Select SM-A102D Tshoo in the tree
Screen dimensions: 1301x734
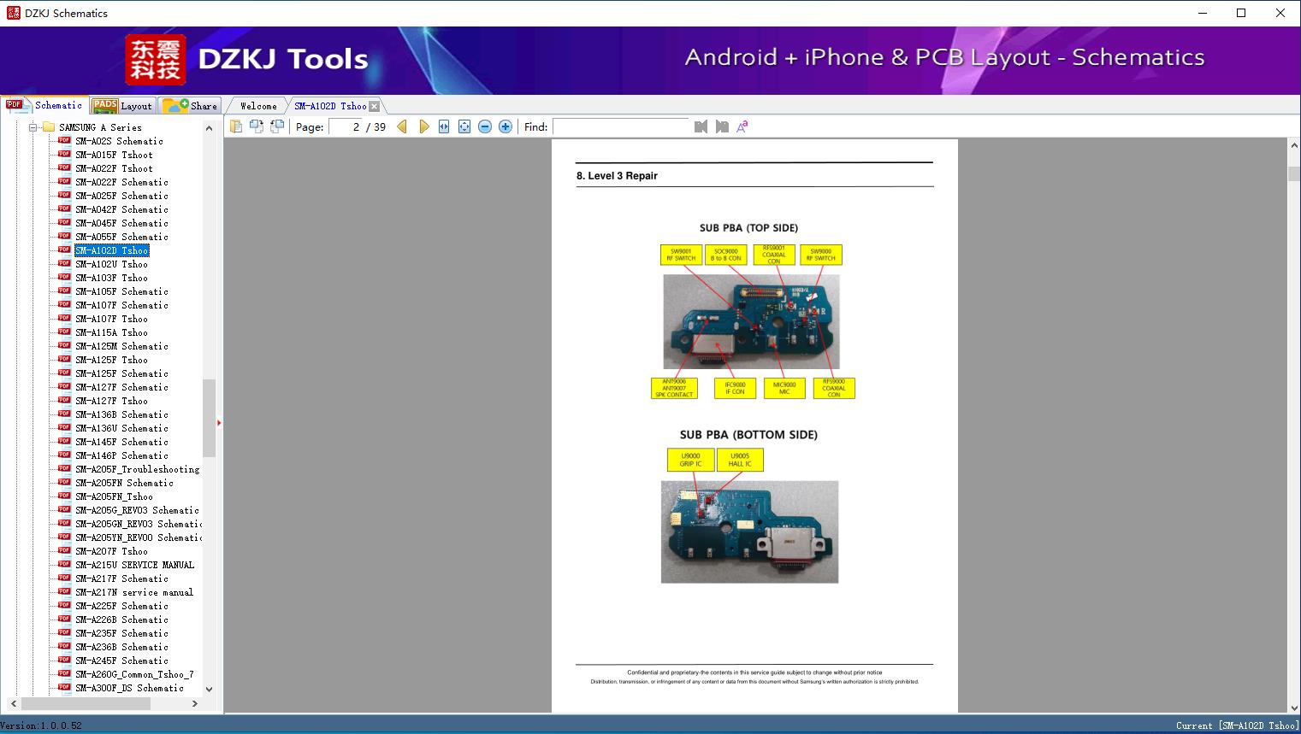tap(111, 250)
